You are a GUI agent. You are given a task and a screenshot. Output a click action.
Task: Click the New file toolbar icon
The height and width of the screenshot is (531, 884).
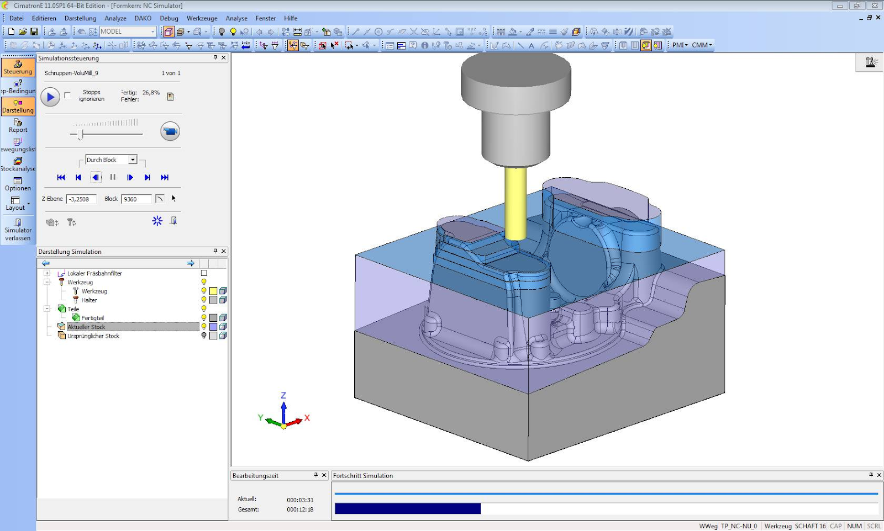click(x=11, y=31)
